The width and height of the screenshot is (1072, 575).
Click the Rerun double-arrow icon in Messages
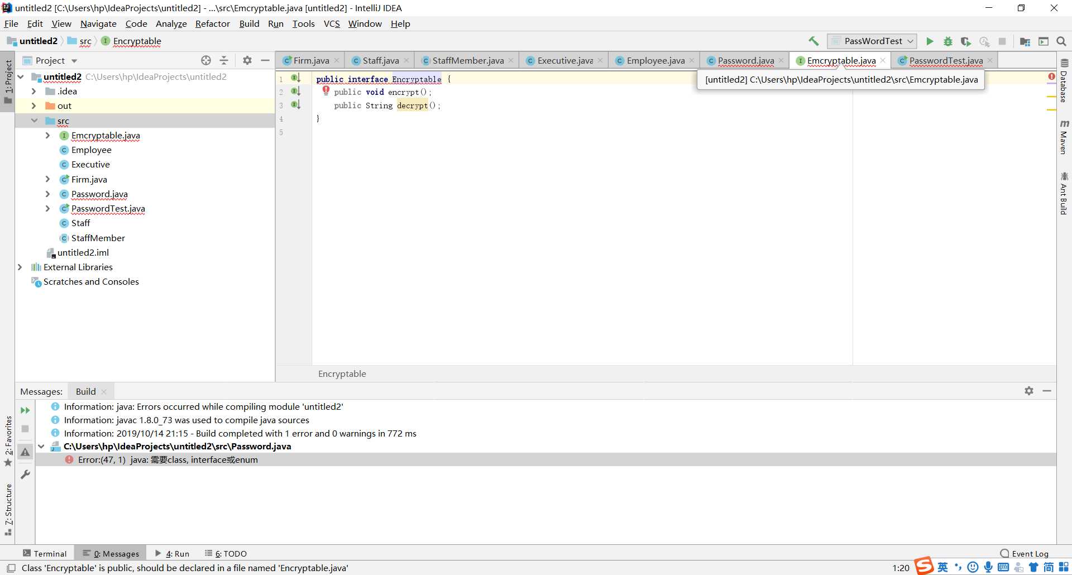pyautogui.click(x=25, y=410)
